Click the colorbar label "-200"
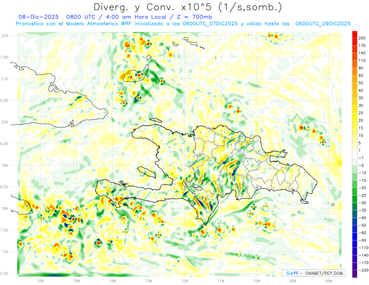The width and height of the screenshot is (369, 285). click(364, 270)
